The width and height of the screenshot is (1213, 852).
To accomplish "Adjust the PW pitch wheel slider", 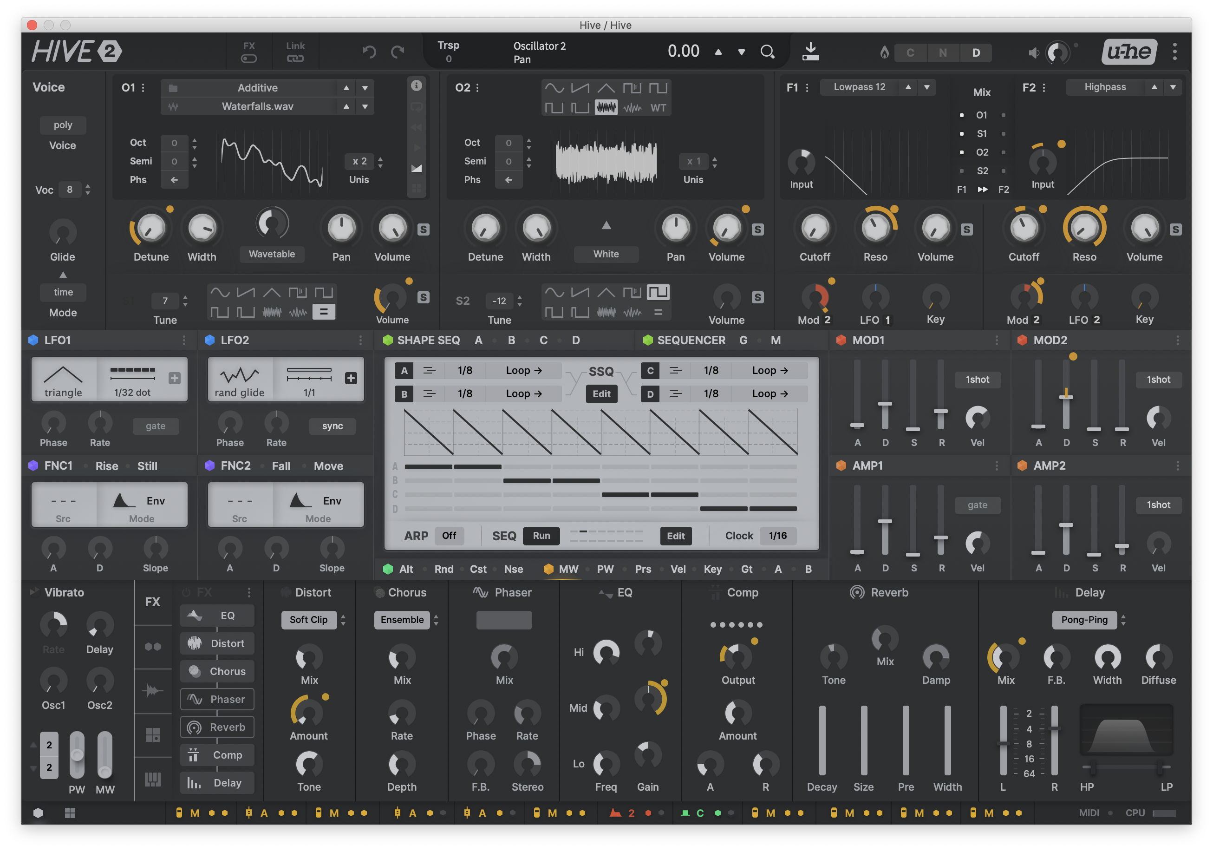I will tap(77, 755).
